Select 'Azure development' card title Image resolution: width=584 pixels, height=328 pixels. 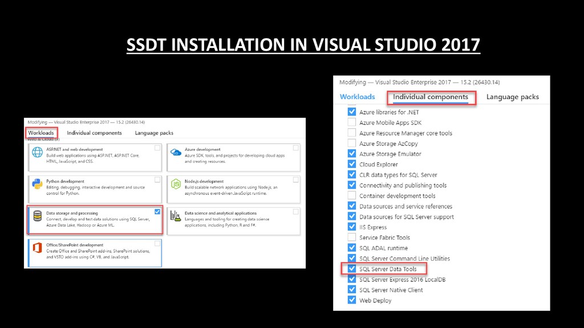202,150
